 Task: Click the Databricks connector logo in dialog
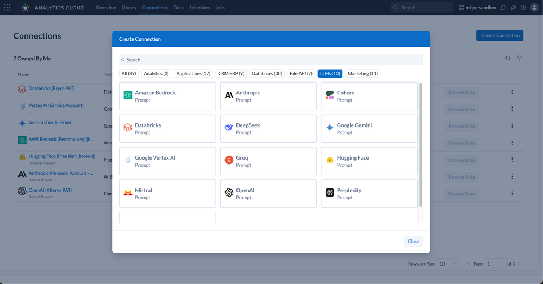coord(128,127)
